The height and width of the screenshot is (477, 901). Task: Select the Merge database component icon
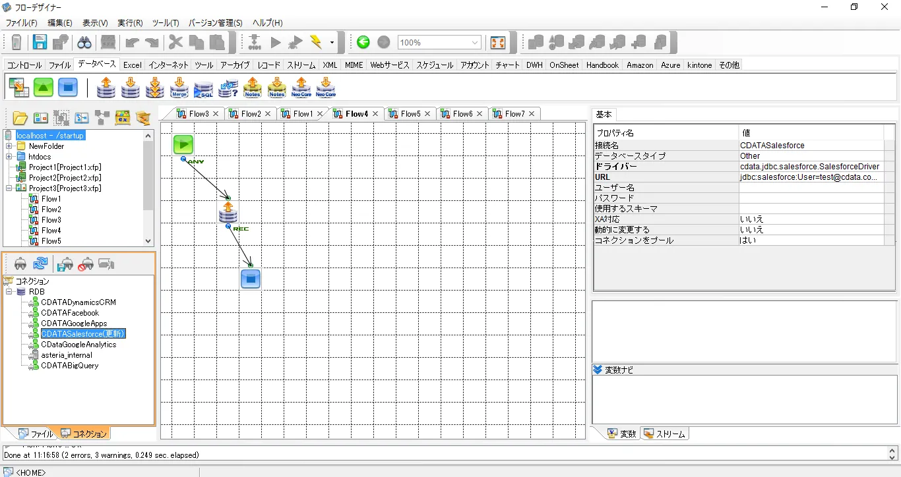(179, 87)
